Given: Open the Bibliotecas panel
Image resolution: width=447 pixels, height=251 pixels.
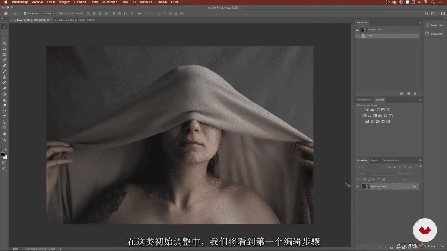Looking at the screenshot, I should pos(434,33).
